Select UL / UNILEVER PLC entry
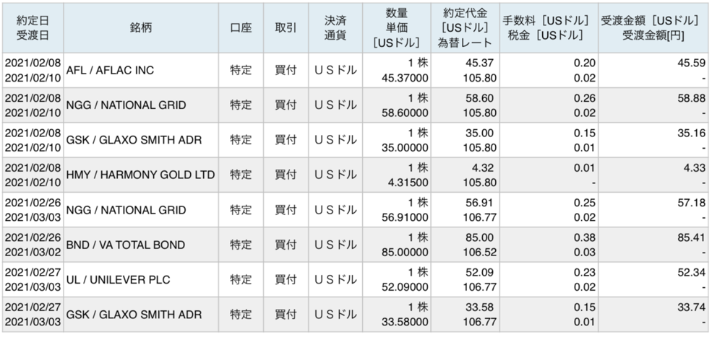This screenshot has height=337, width=712. (x=118, y=280)
